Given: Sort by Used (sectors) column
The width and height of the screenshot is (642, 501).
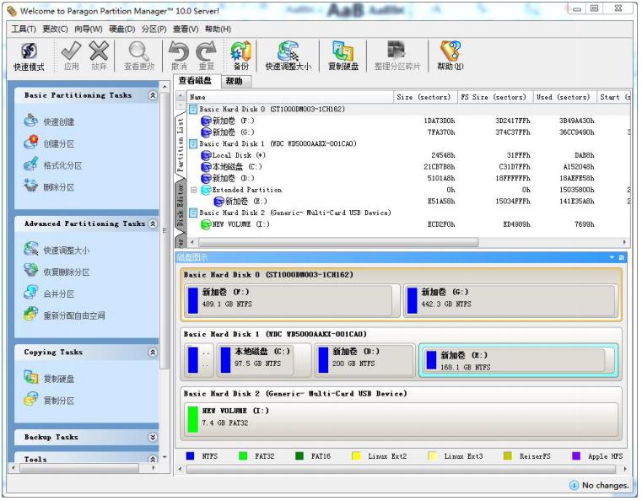Looking at the screenshot, I should click(x=564, y=97).
